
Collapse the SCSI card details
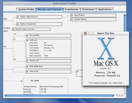point(28,41)
